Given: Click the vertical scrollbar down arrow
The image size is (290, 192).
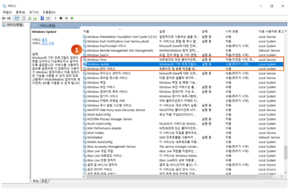Looking at the screenshot, I should point(286,172).
